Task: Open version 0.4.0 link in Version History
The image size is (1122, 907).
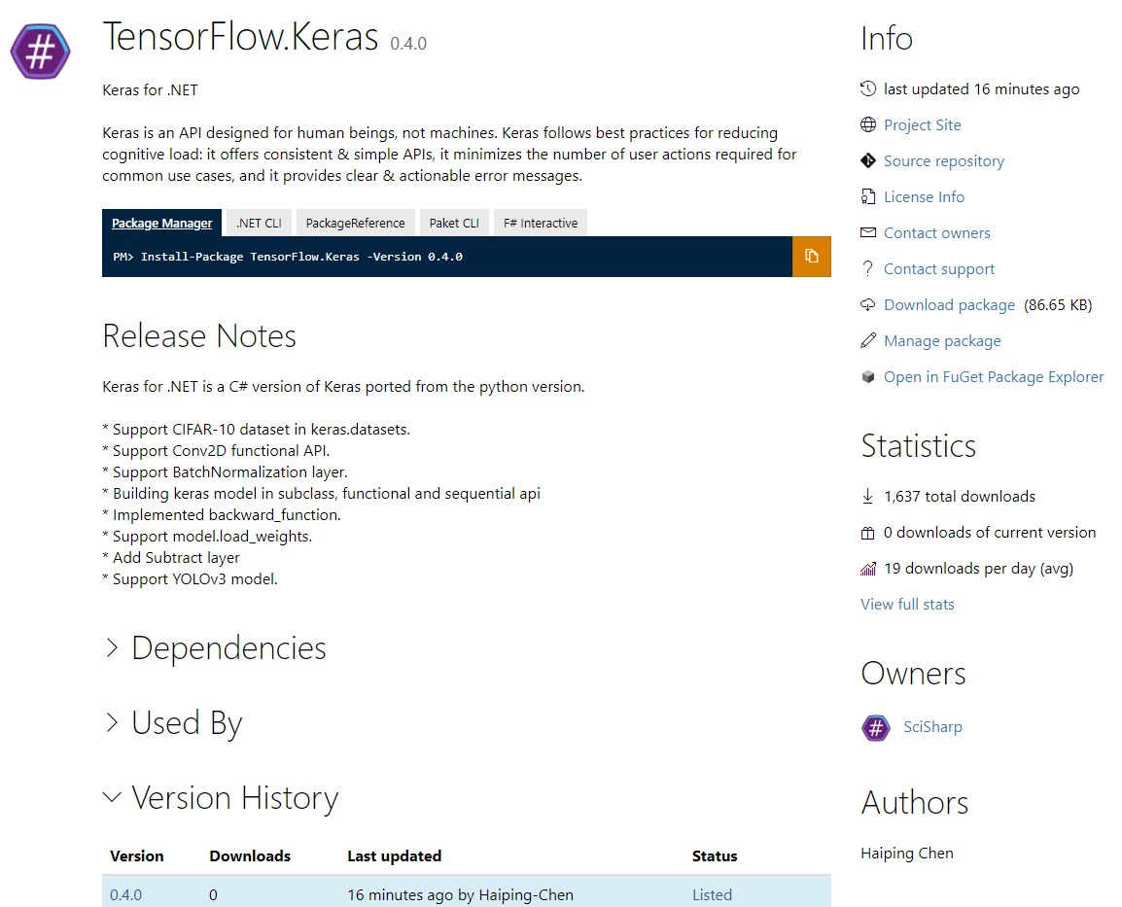Action: coord(126,894)
